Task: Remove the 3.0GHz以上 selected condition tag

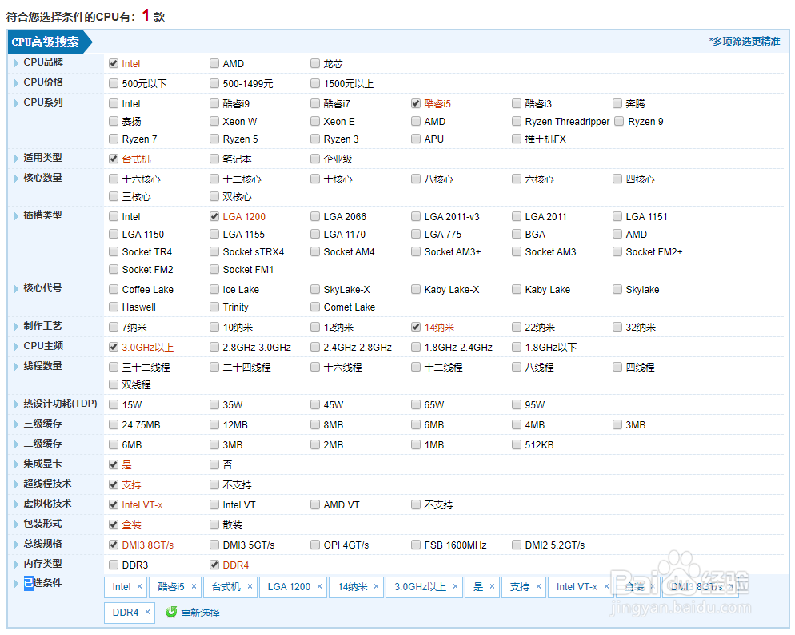Action: pyautogui.click(x=455, y=586)
